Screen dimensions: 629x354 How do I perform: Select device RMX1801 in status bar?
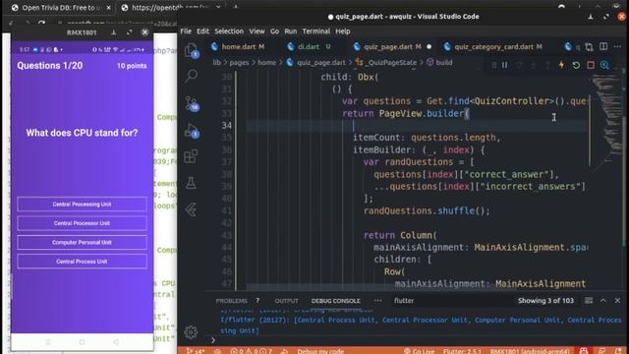[x=530, y=351]
